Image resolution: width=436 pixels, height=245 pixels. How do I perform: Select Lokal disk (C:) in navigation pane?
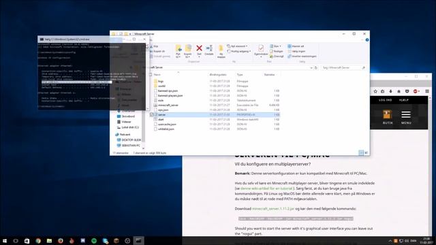tap(130, 127)
